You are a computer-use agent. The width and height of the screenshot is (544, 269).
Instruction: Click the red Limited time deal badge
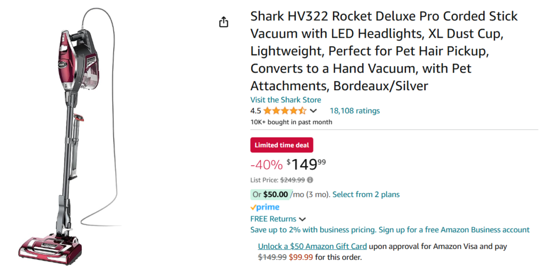point(282,145)
